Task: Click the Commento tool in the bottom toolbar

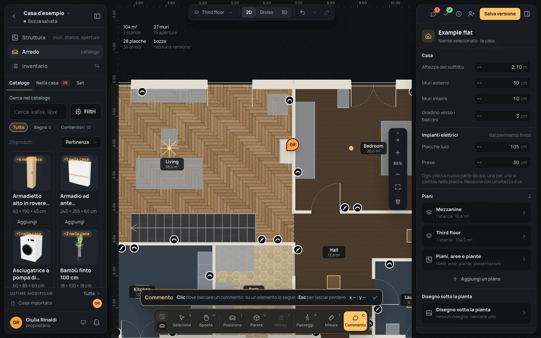Action: [x=355, y=321]
